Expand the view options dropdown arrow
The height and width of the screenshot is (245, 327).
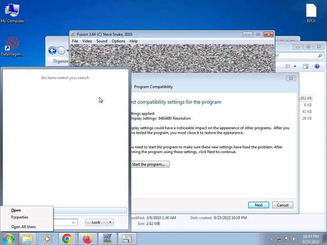295,66
